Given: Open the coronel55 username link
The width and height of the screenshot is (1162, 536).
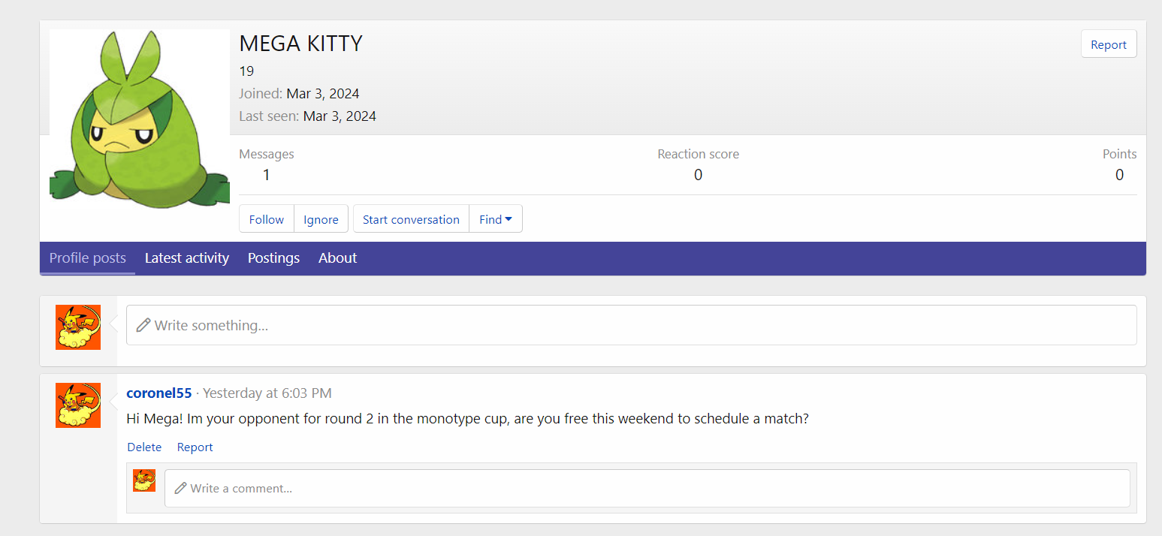Looking at the screenshot, I should (159, 393).
